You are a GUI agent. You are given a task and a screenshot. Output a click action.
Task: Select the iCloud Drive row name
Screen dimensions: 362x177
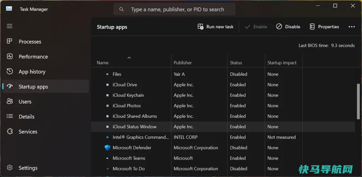click(x=125, y=85)
